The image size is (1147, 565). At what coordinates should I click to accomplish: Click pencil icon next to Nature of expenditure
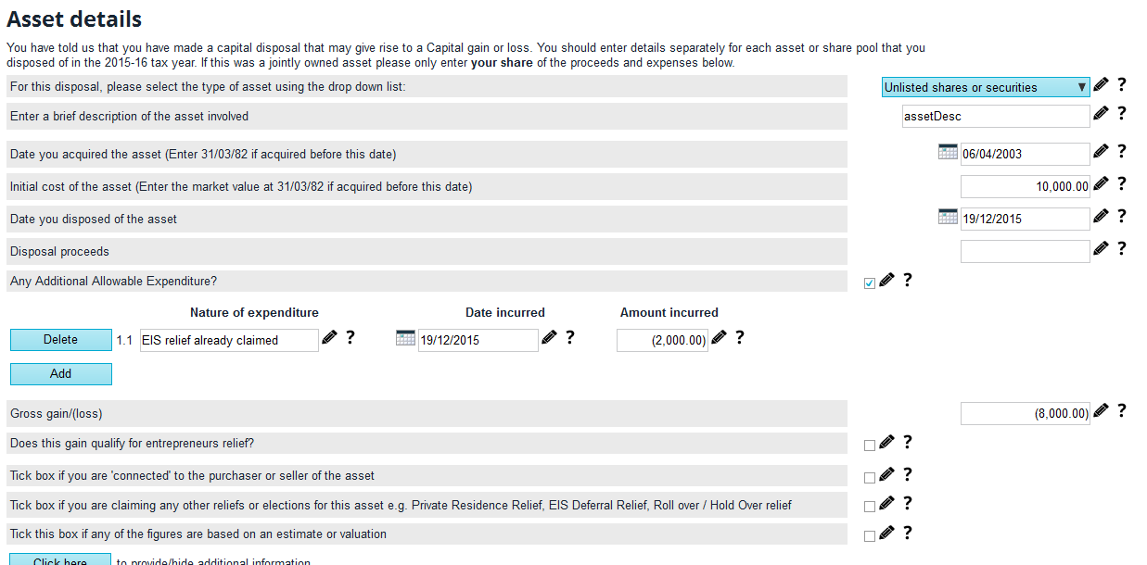coord(329,338)
